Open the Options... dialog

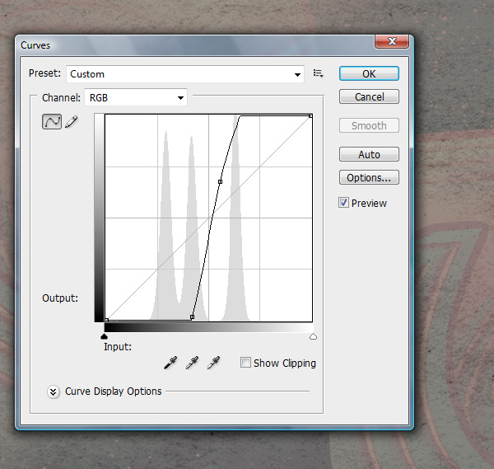[369, 177]
